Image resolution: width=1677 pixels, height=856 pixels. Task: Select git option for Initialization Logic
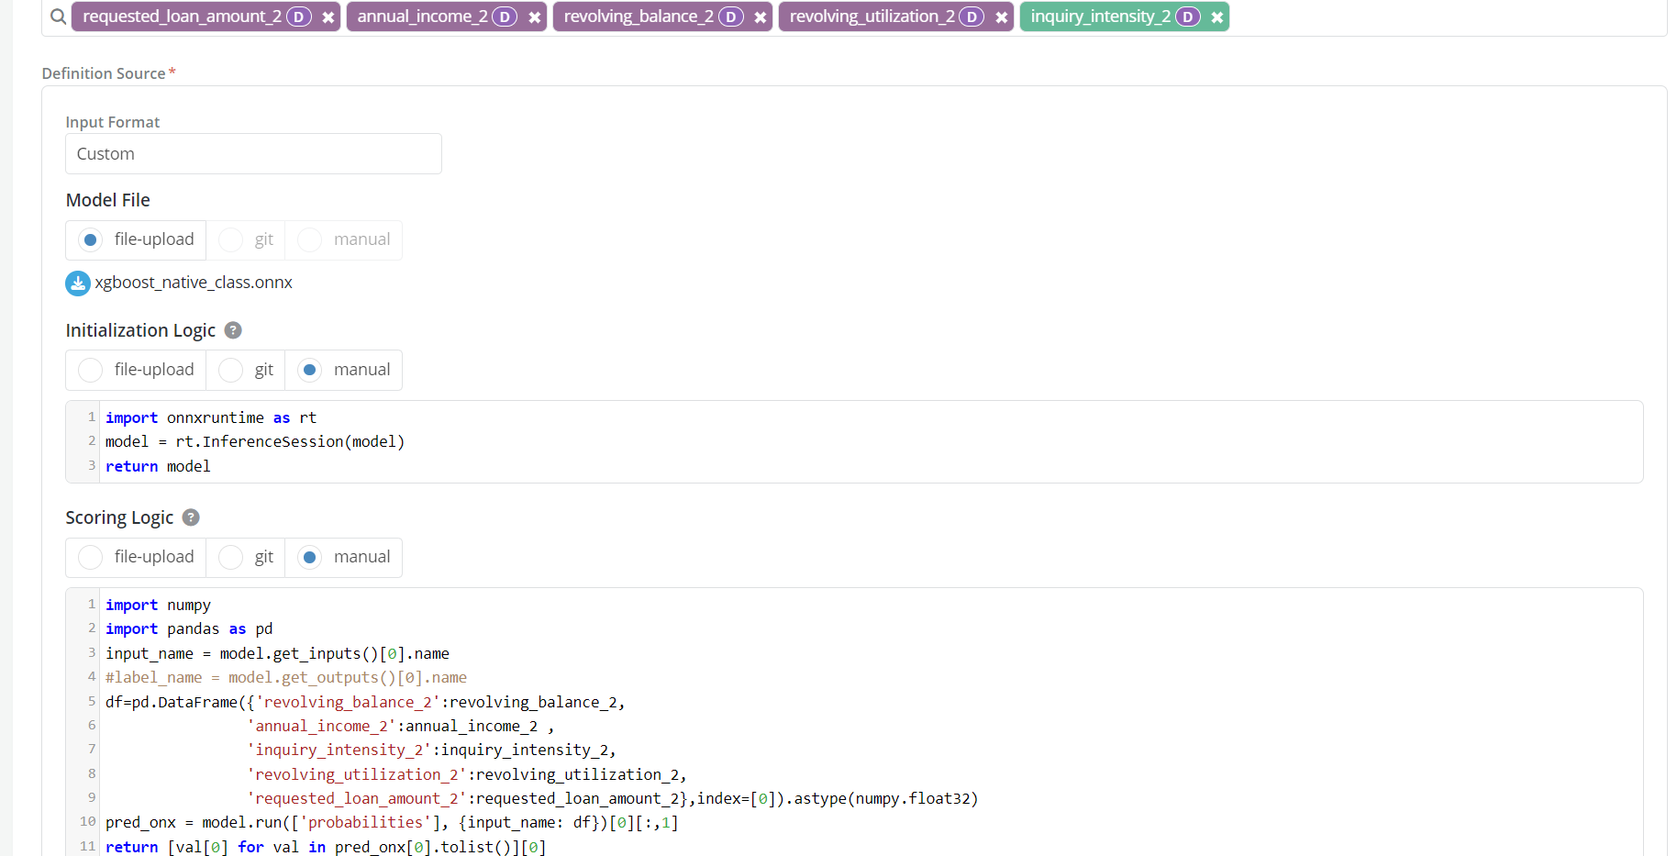click(231, 370)
